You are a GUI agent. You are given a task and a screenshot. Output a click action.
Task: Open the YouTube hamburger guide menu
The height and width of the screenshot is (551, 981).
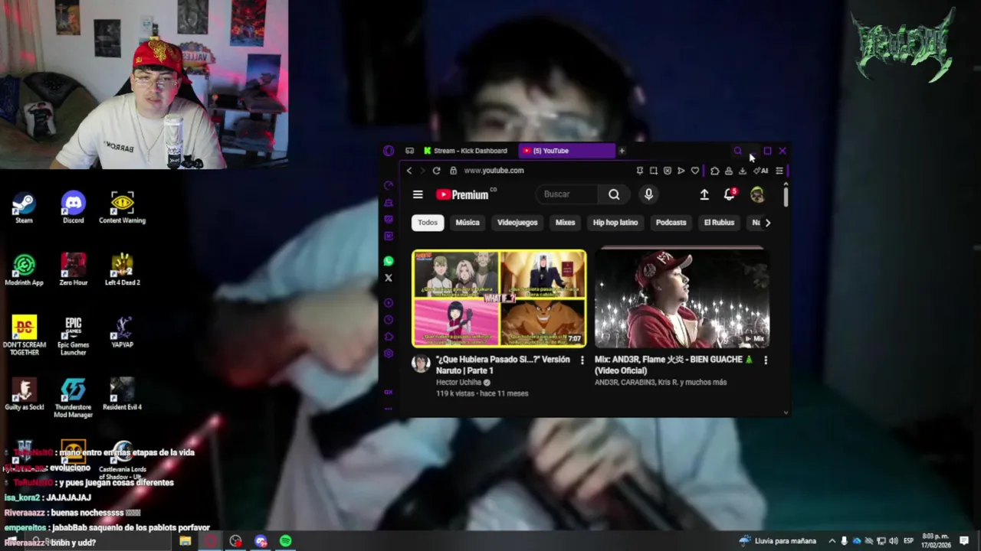click(418, 194)
